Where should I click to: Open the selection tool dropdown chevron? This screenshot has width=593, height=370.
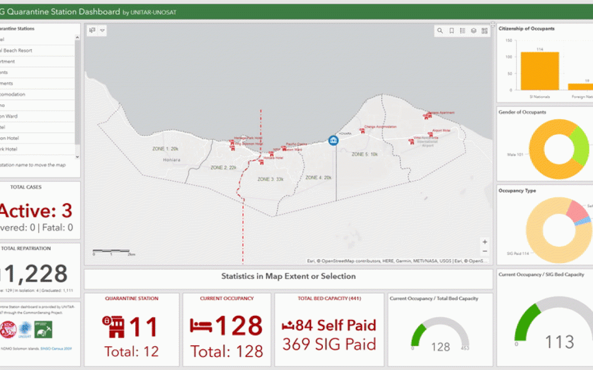click(102, 30)
